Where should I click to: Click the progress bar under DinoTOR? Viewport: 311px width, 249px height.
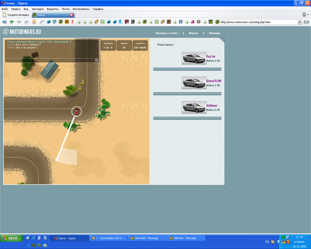point(187,94)
